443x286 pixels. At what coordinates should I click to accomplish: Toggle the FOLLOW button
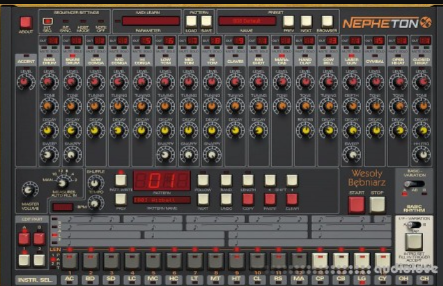tap(203, 180)
